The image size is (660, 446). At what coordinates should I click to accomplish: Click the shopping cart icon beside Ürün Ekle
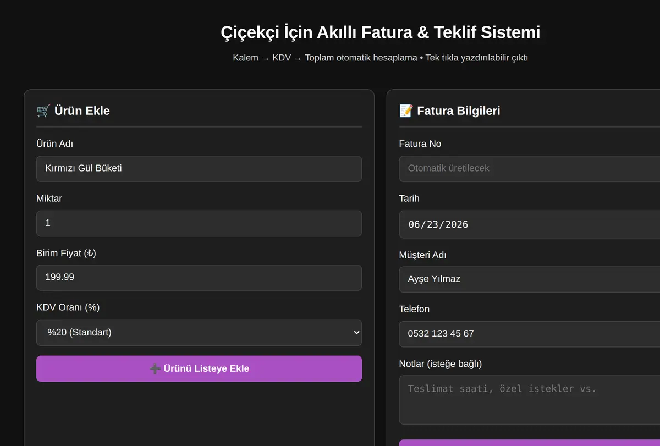(43, 111)
